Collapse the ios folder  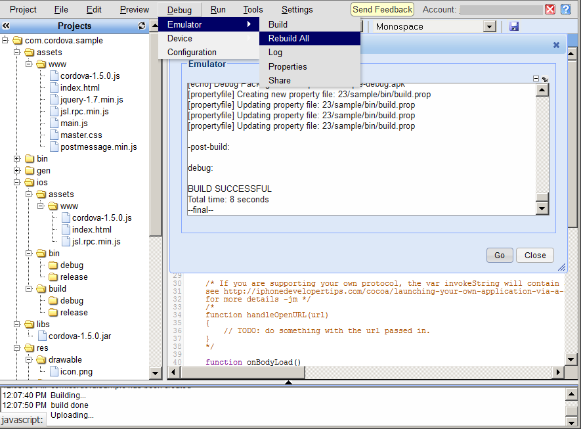(x=17, y=183)
